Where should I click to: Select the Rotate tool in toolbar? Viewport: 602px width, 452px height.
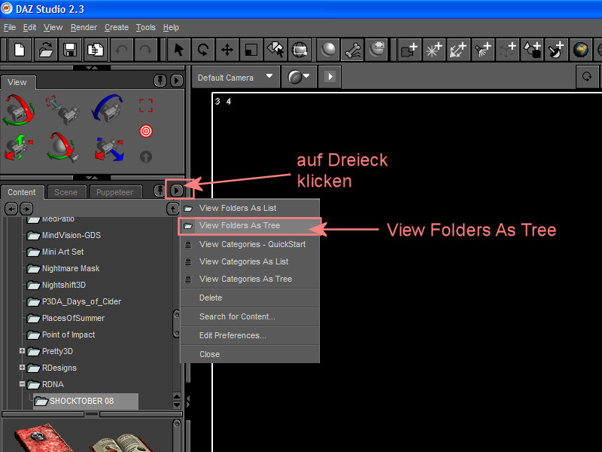coord(203,50)
